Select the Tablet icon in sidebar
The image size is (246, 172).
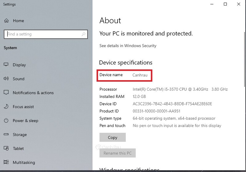coord(6,148)
